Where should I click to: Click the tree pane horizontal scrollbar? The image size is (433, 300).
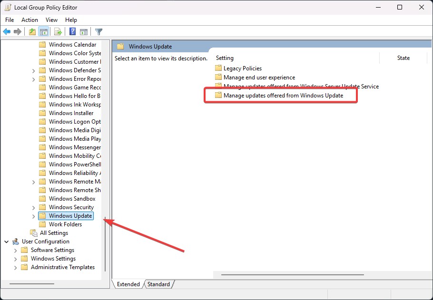click(32, 283)
